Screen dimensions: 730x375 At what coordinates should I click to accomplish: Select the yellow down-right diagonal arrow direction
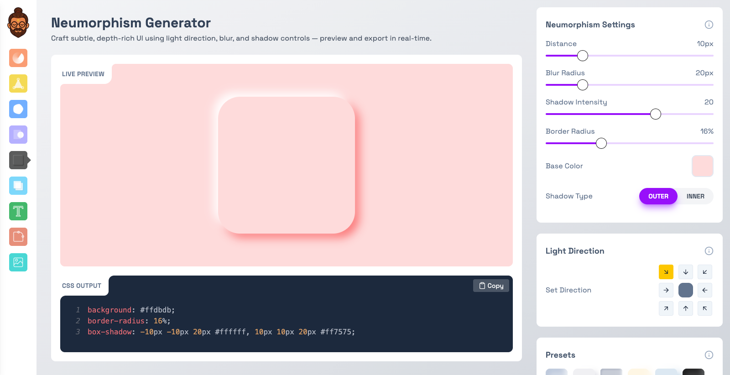[x=666, y=272]
